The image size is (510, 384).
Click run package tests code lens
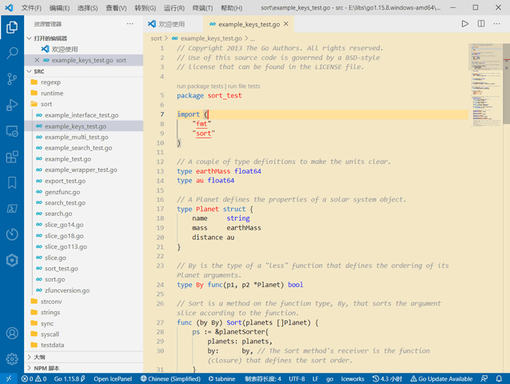click(x=200, y=86)
